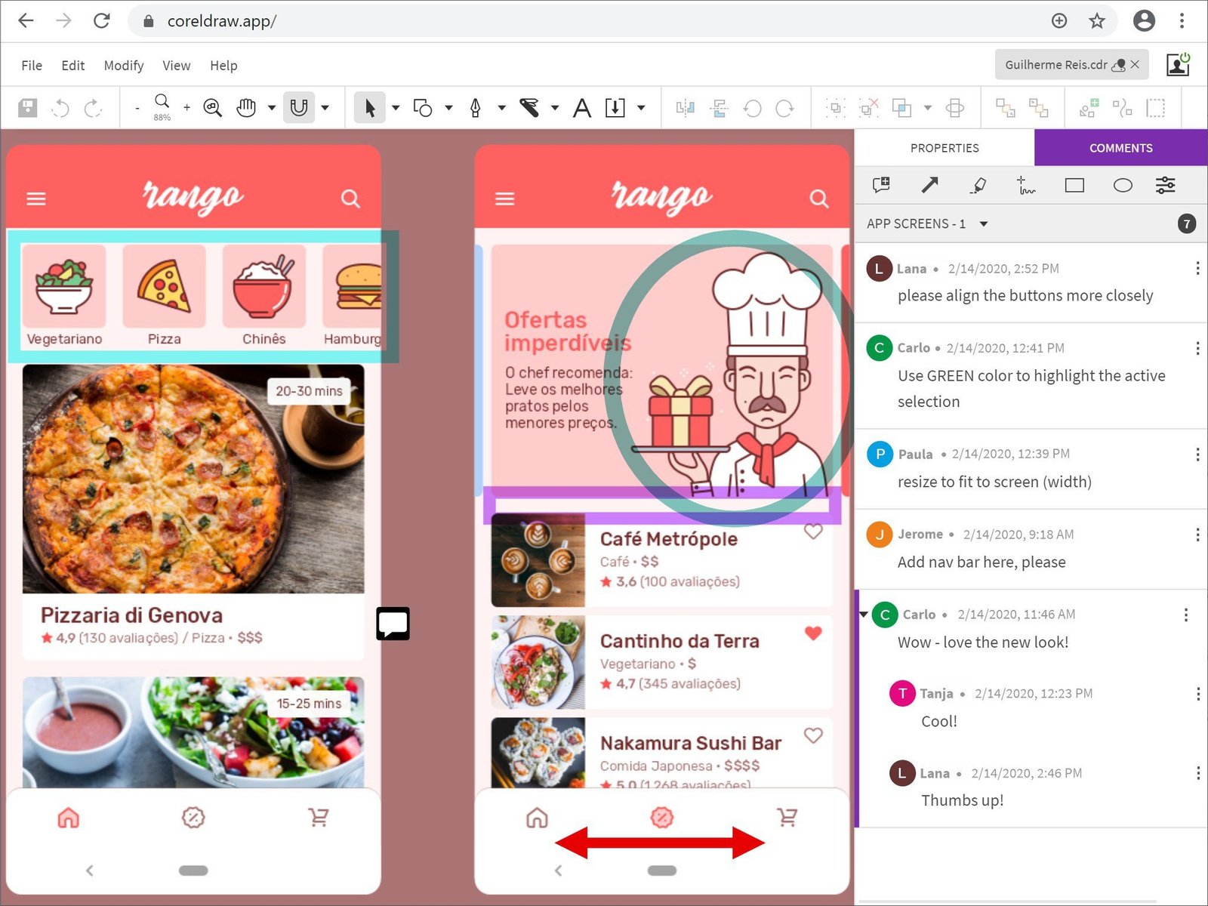This screenshot has width=1208, height=906.
Task: Undo the last action
Action: pyautogui.click(x=60, y=108)
